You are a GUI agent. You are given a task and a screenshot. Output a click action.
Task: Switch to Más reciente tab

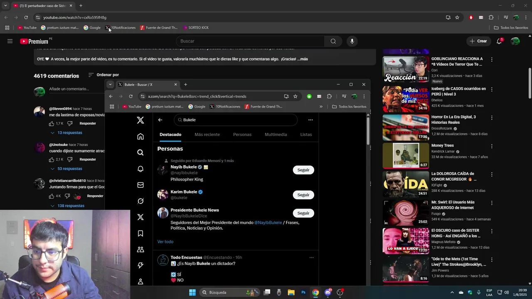(x=207, y=135)
